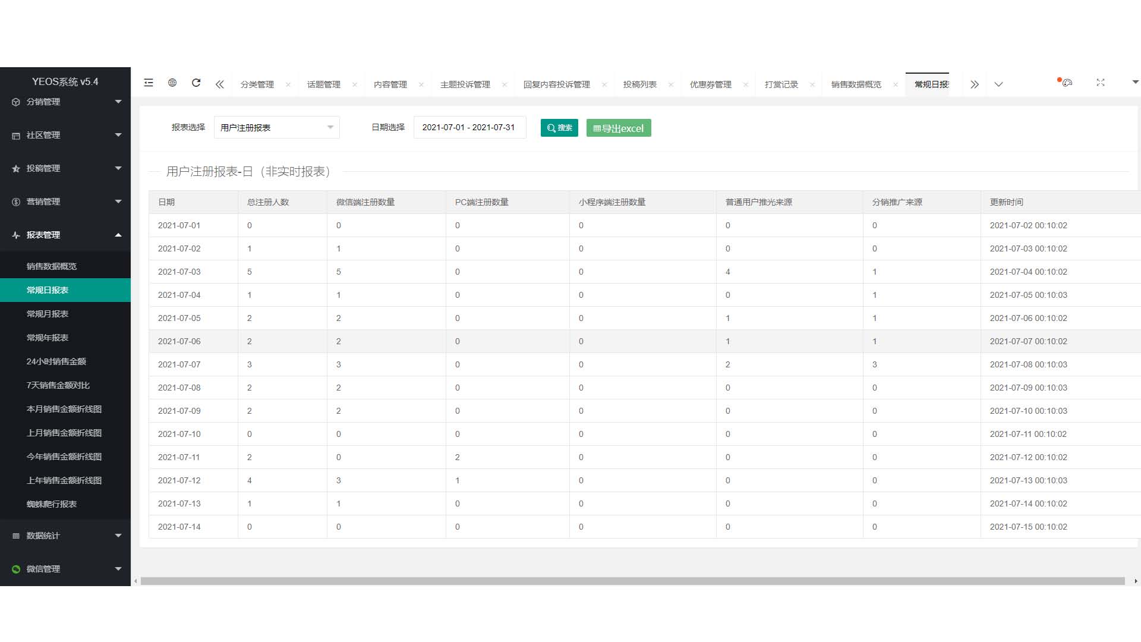
Task: Expand the 社区管理 sidebar menu
Action: click(x=65, y=135)
